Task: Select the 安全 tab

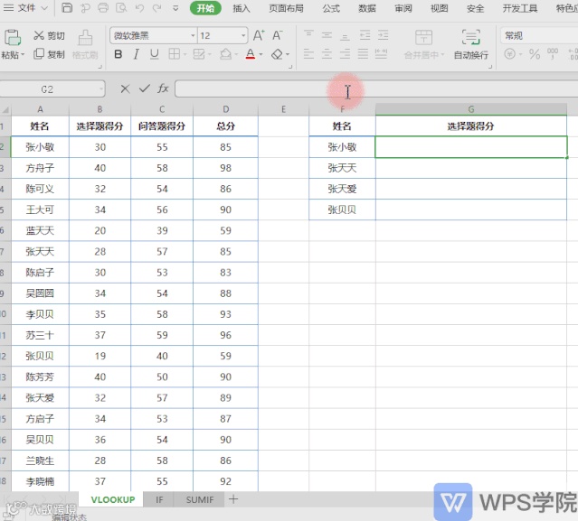Action: coord(475,8)
